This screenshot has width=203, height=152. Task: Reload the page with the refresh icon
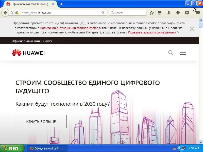(103, 13)
